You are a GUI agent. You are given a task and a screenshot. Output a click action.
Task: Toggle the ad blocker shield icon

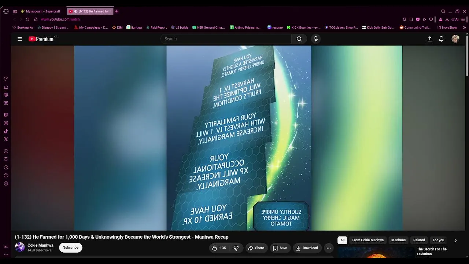tap(418, 19)
